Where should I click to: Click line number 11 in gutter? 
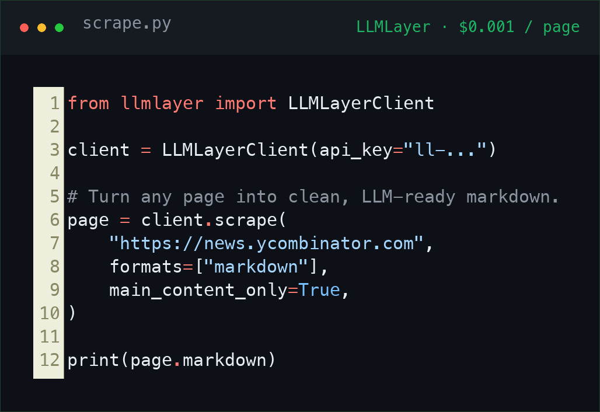(50, 337)
